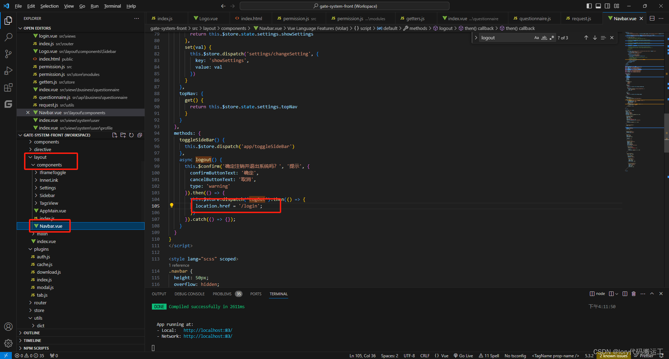669x359 pixels.
Task: Click Go Live in status bar
Action: pyautogui.click(x=463, y=356)
